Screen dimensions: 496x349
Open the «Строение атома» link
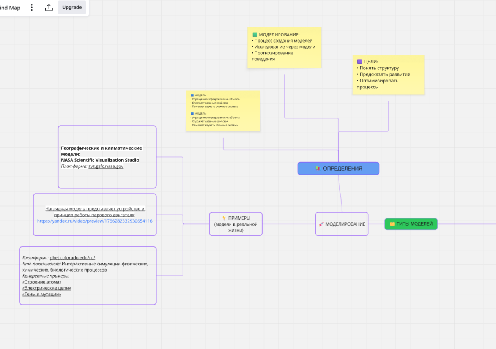click(42, 282)
